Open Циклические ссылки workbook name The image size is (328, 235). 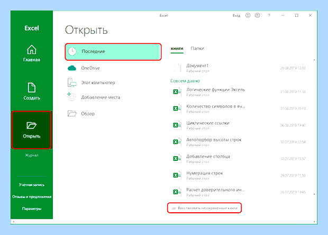tap(208, 123)
